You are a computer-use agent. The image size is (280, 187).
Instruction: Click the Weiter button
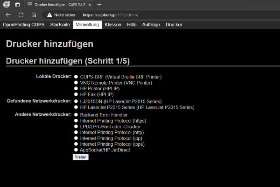click(81, 157)
